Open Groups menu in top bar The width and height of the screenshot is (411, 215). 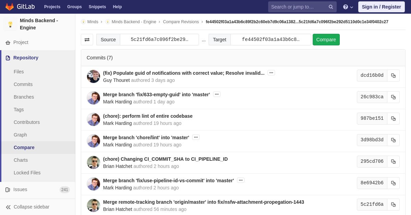click(74, 7)
